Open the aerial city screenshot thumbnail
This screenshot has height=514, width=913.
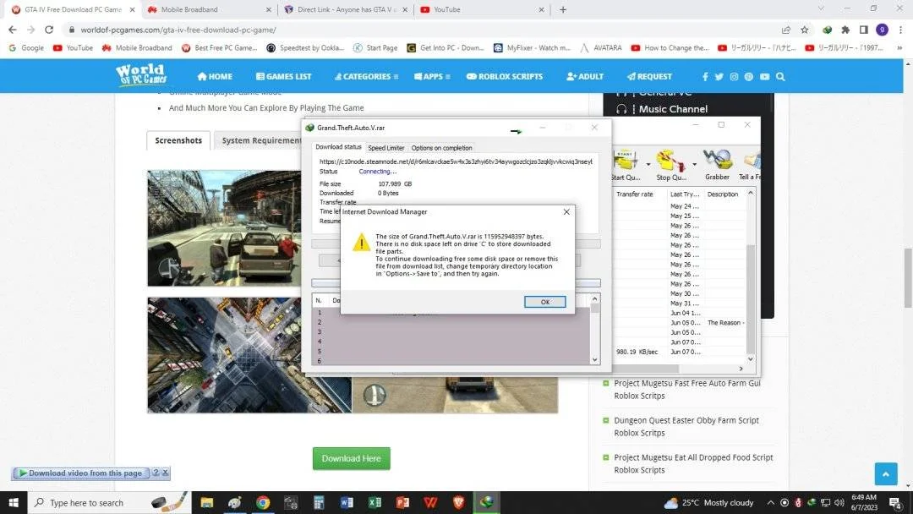pyautogui.click(x=249, y=355)
